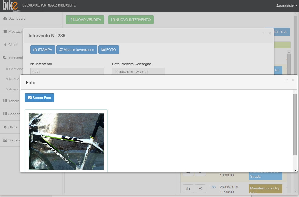Click expand icon of the Intervento N° 289 dialog
299x197 pixels.
click(x=263, y=33)
